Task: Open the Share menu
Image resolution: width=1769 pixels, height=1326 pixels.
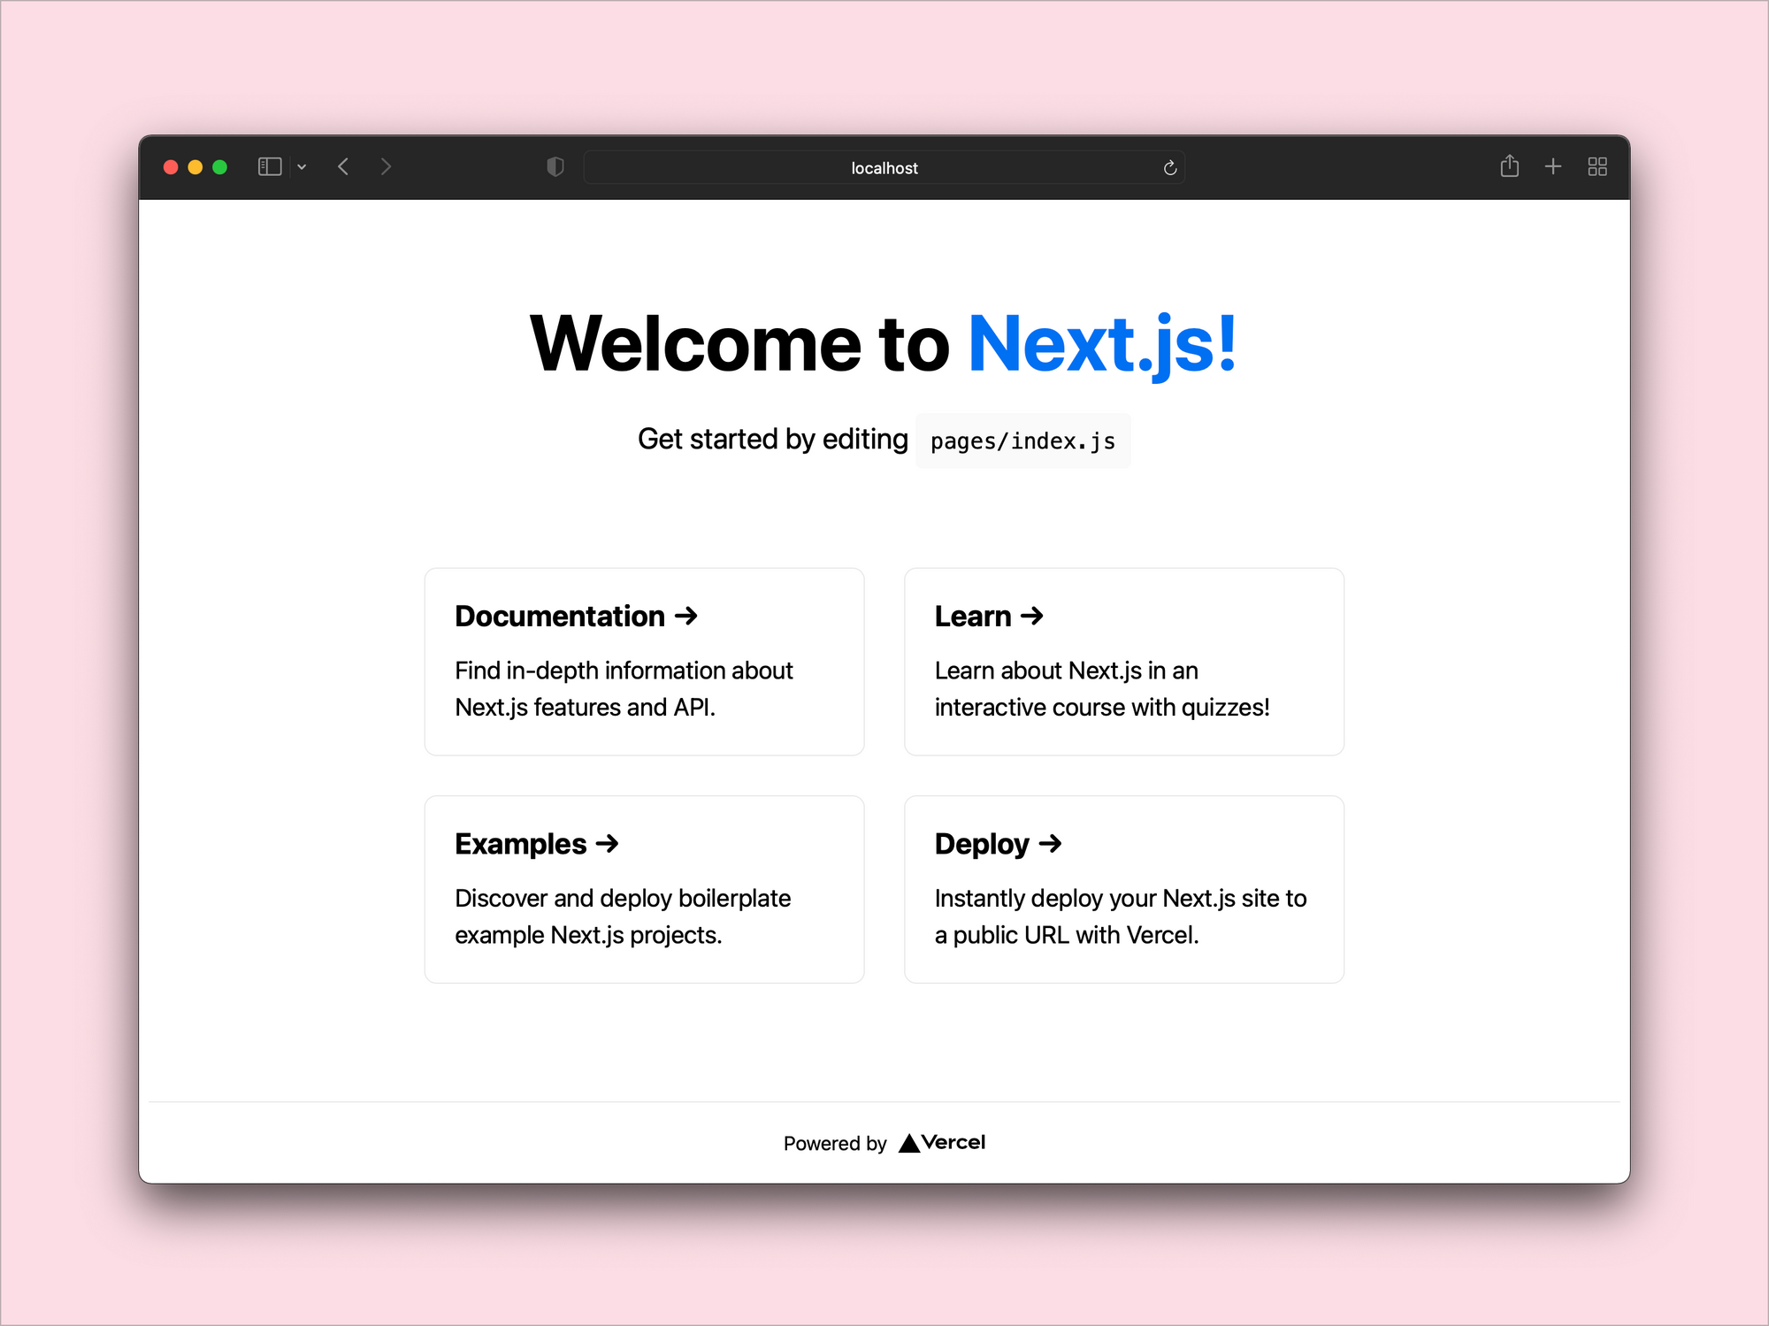Action: 1509,166
